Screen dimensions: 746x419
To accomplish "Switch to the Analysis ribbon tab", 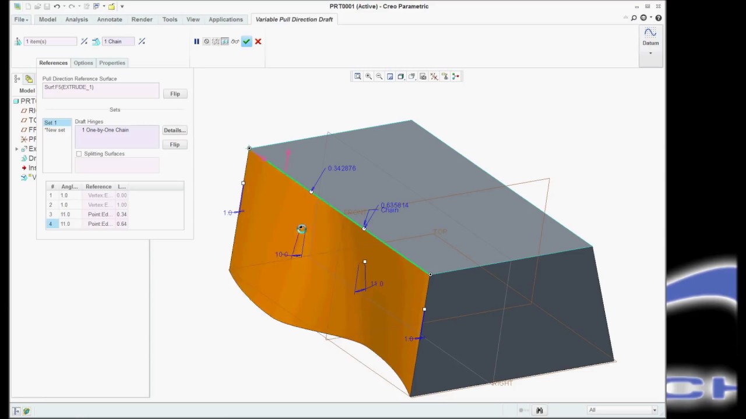I will point(76,19).
